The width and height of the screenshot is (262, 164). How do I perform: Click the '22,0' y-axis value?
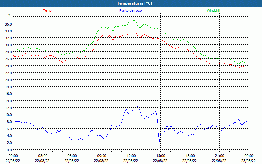point(9,73)
